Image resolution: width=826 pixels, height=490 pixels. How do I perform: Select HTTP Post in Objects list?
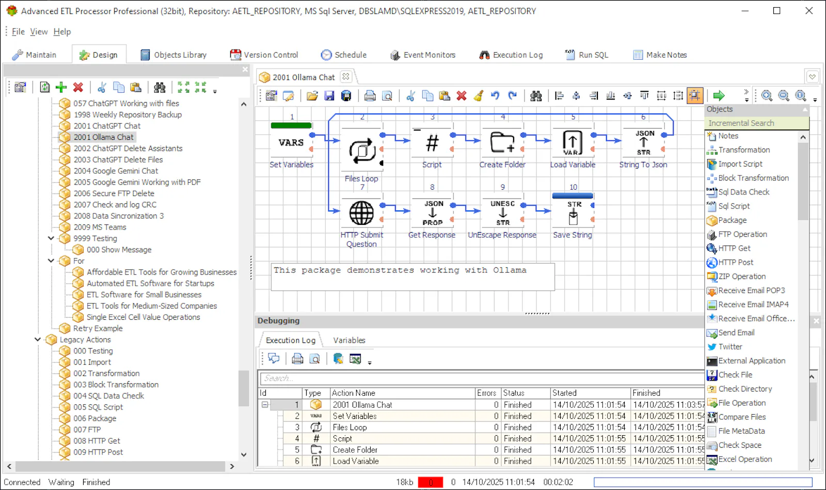736,263
